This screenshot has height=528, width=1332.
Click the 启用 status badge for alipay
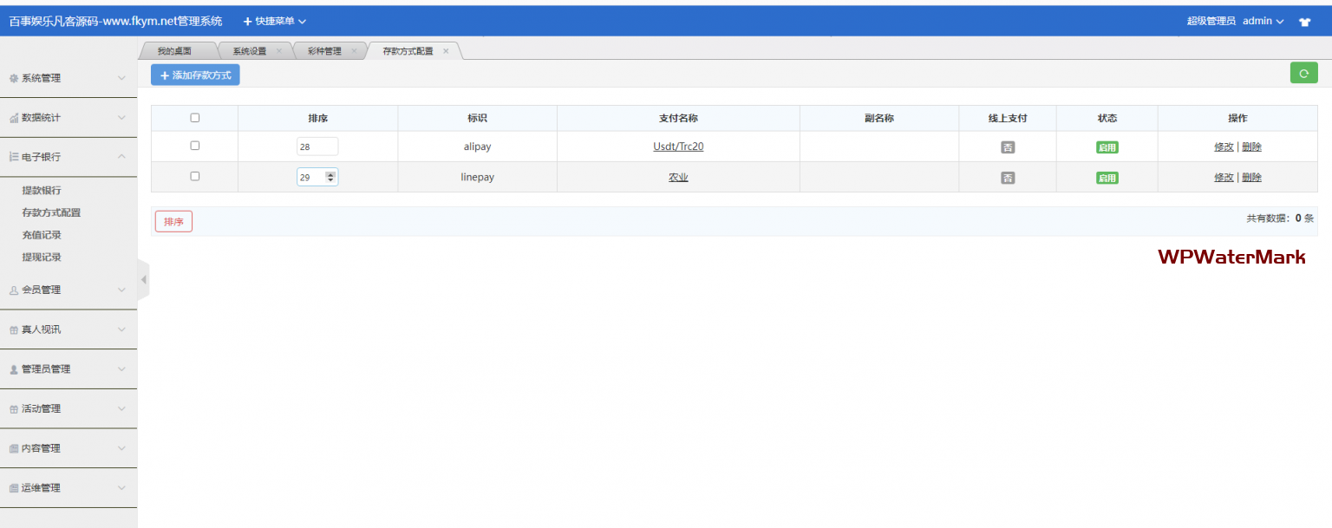1107,147
